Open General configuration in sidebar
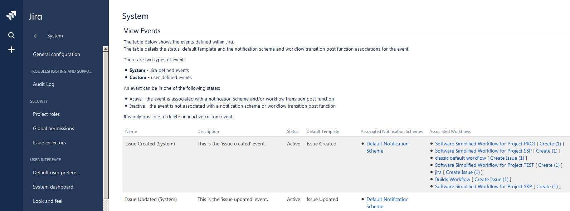This screenshot has height=211, width=570. pos(56,54)
